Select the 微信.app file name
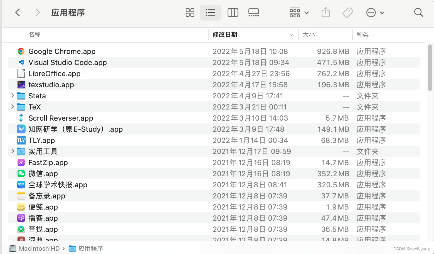The image size is (434, 254). (x=43, y=174)
